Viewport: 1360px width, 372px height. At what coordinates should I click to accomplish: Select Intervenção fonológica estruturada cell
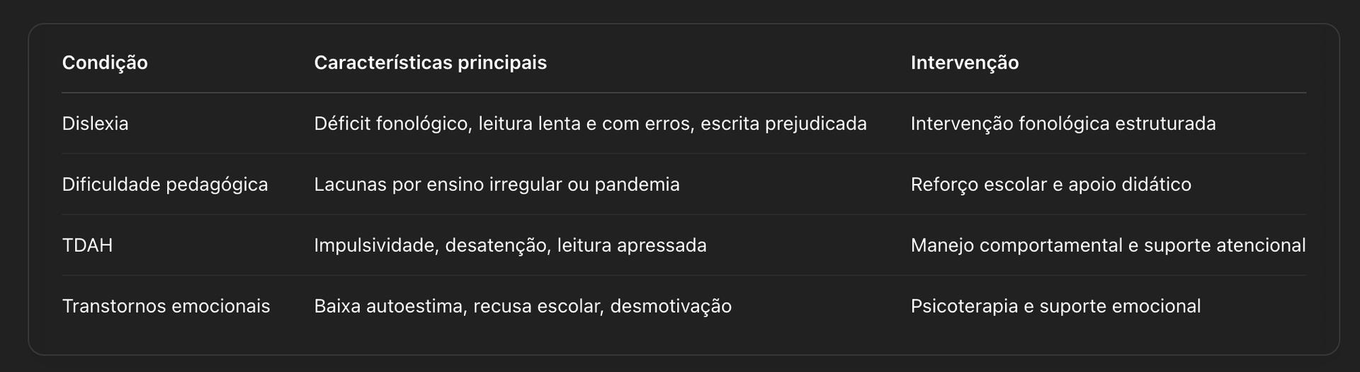(x=1063, y=124)
